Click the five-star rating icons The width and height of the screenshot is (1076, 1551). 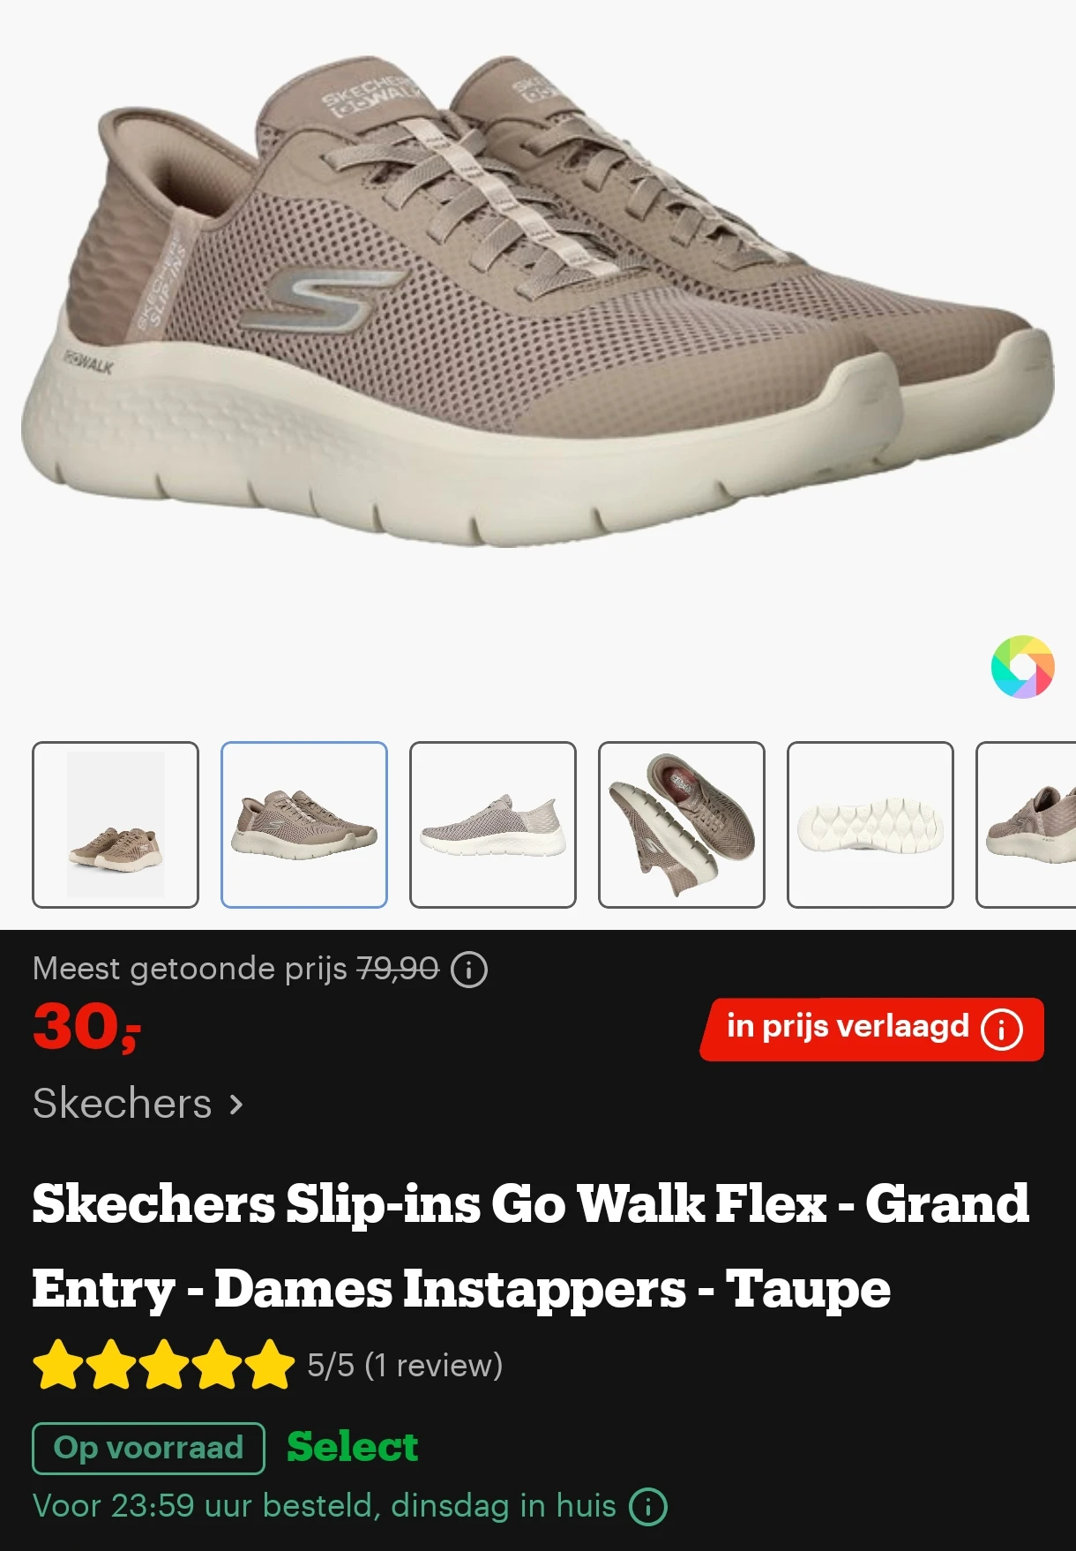pos(164,1365)
